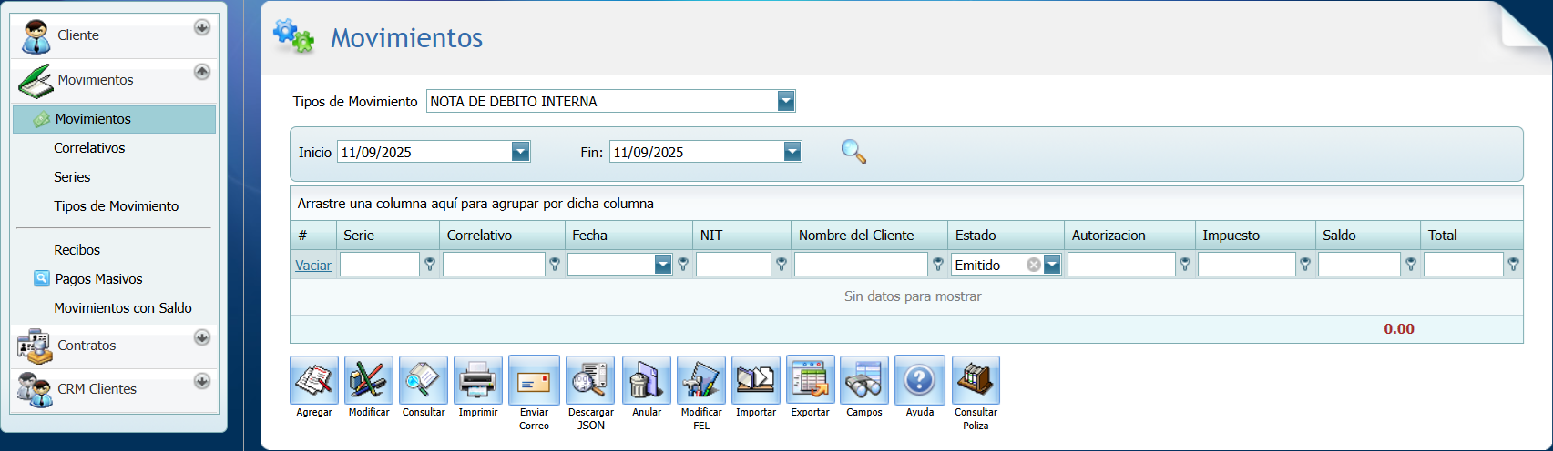Click the Autorizacion column filter icon
The height and width of the screenshot is (451, 1553).
coord(1185,265)
